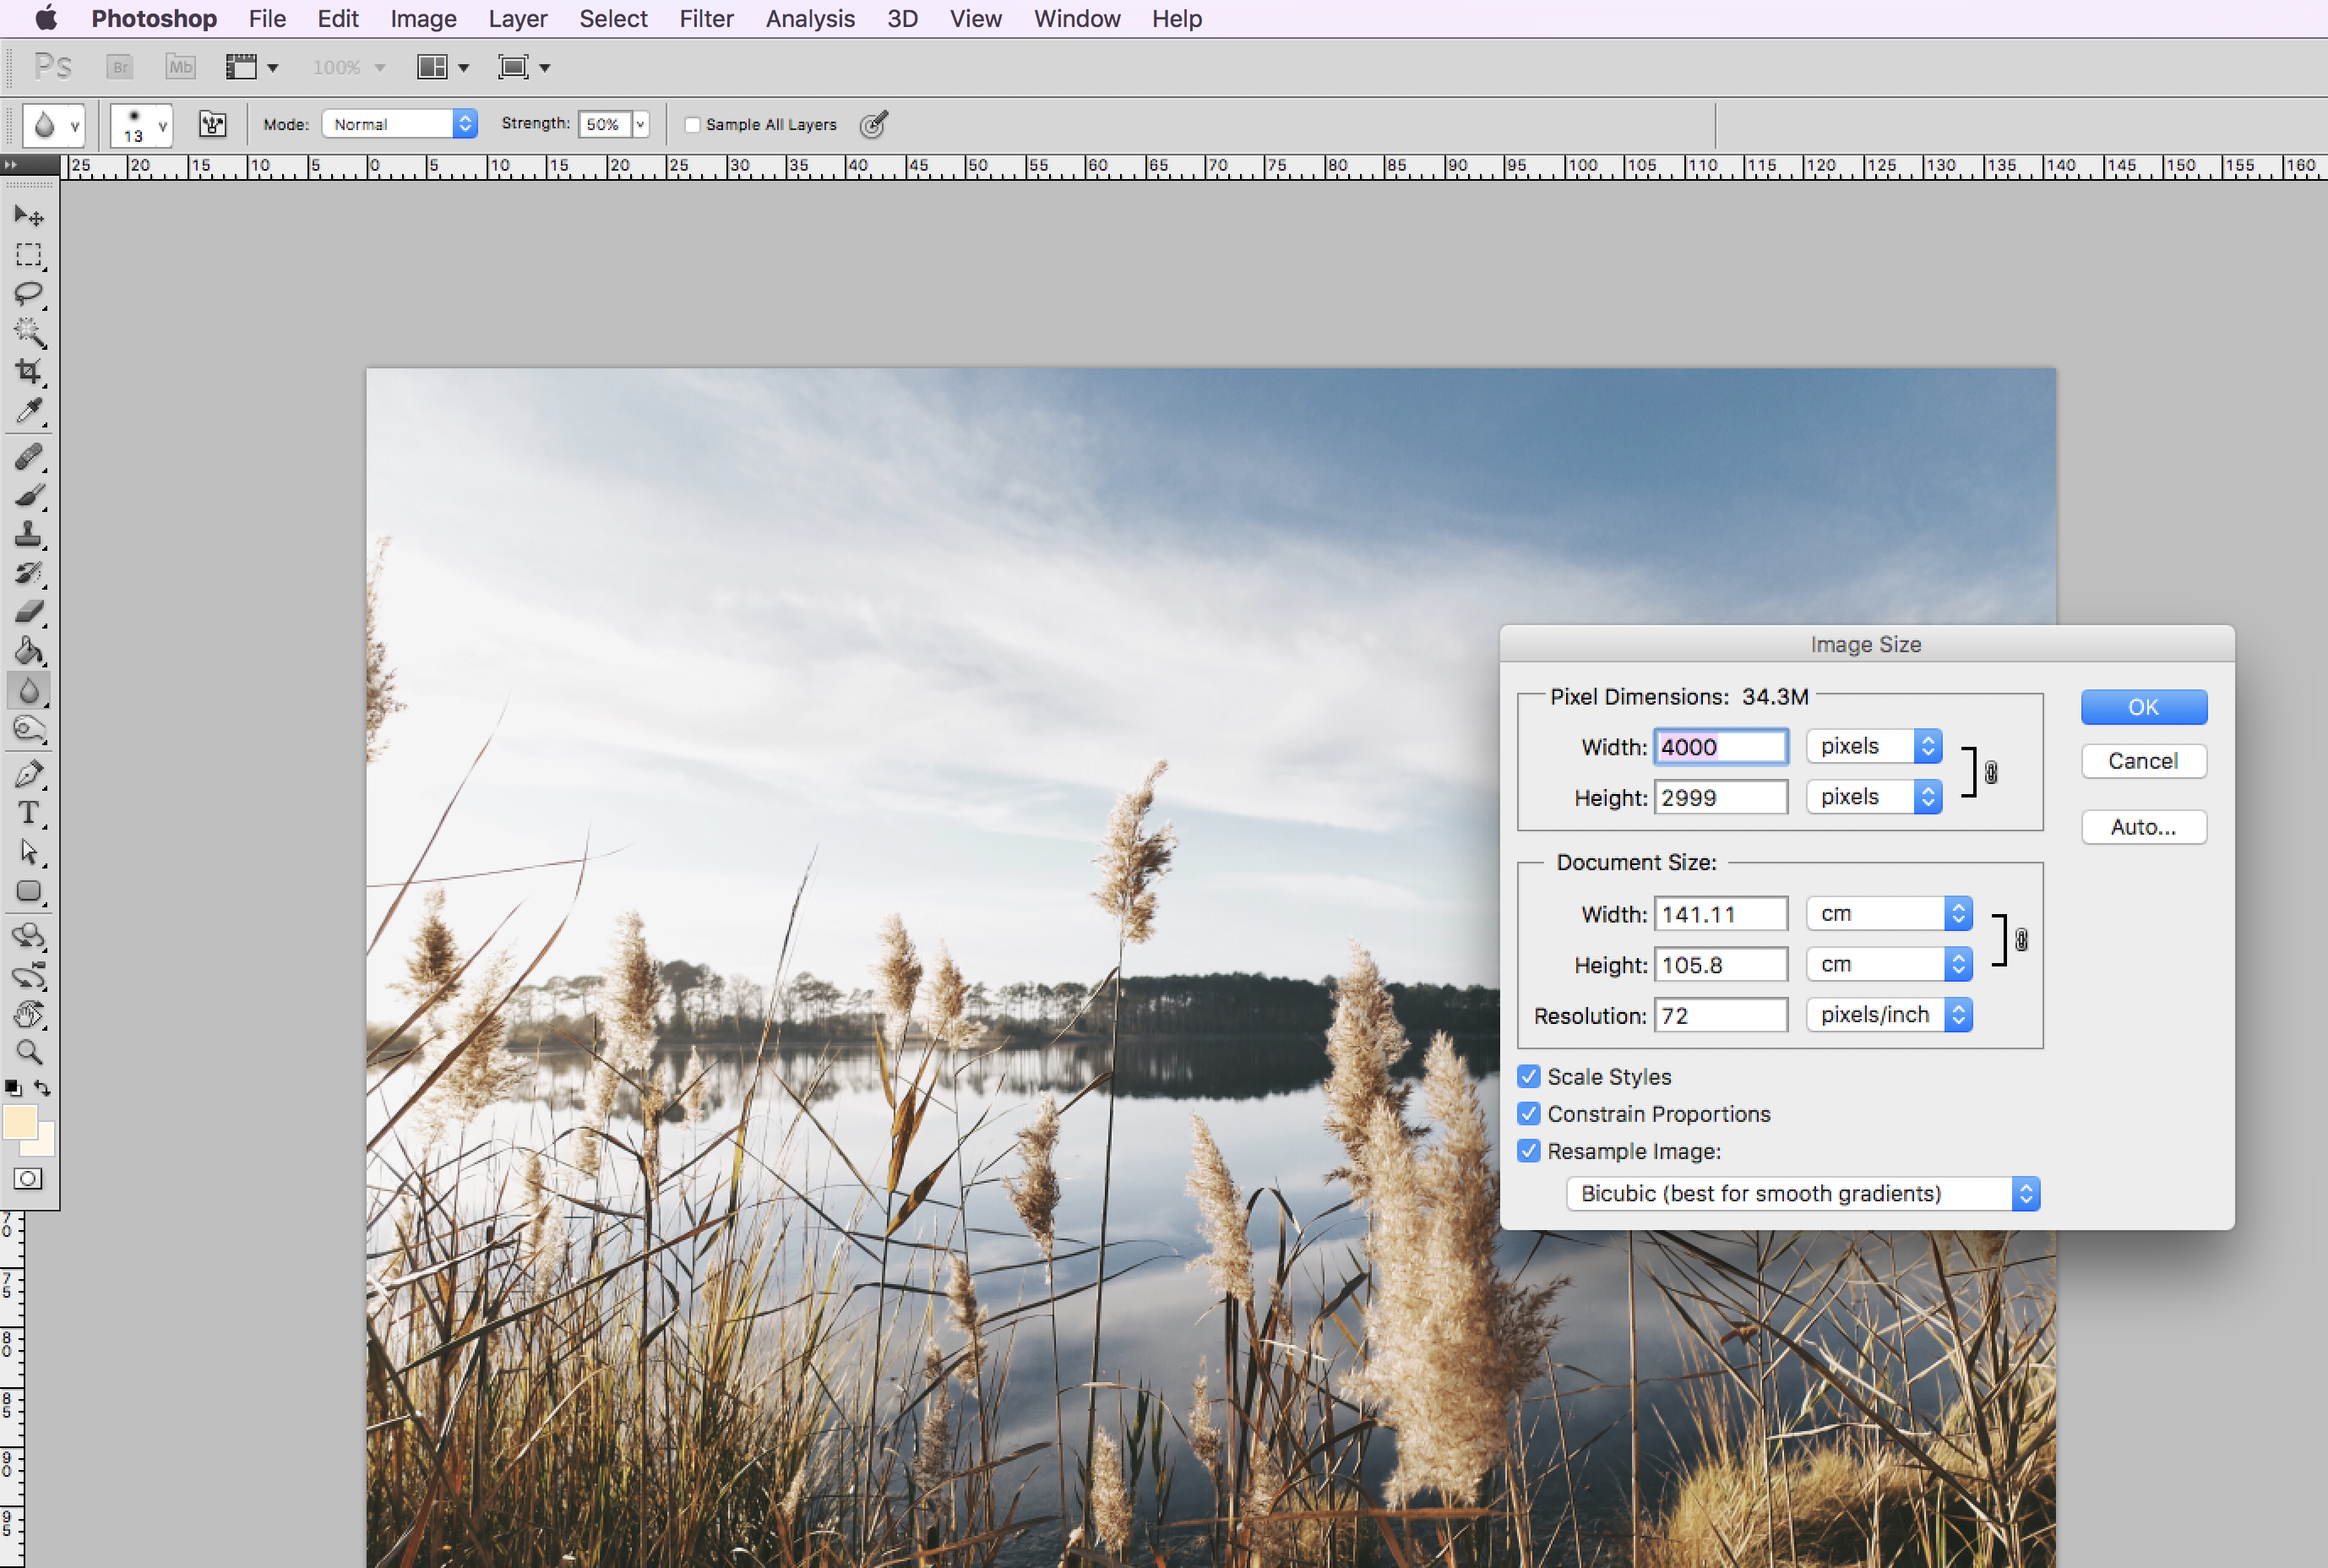This screenshot has width=2328, height=1568.
Task: Select the 3D Orbit camera tool
Action: 29,976
